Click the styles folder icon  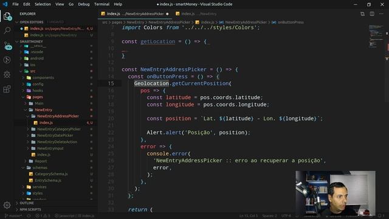coord(29,193)
